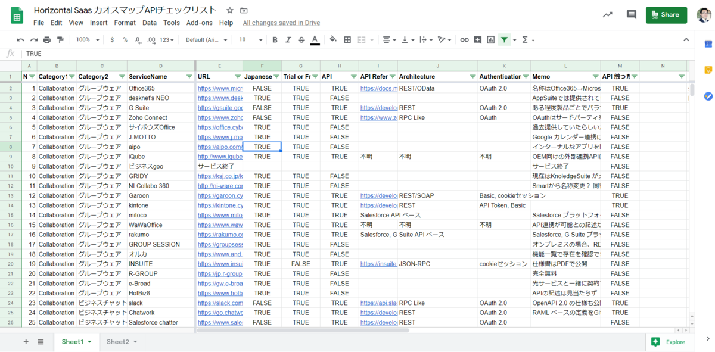The height and width of the screenshot is (352, 715).
Task: Open the Google account avatar
Action: [x=703, y=15]
